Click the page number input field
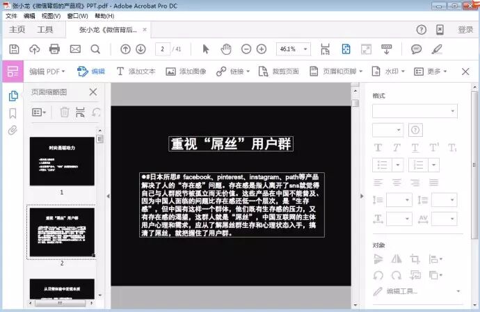This screenshot has height=312, width=480. tap(163, 49)
